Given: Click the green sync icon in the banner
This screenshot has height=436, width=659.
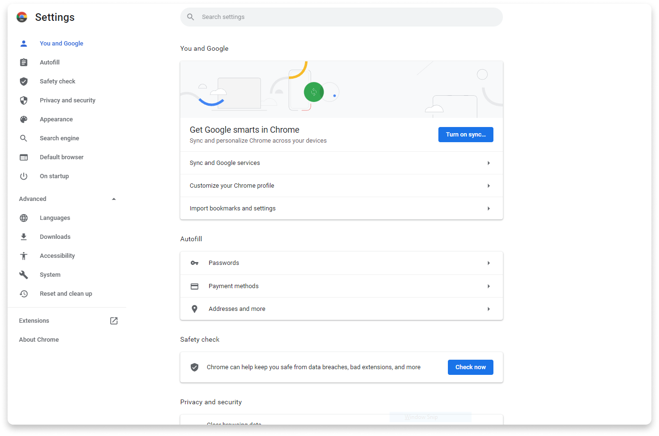Looking at the screenshot, I should [314, 92].
